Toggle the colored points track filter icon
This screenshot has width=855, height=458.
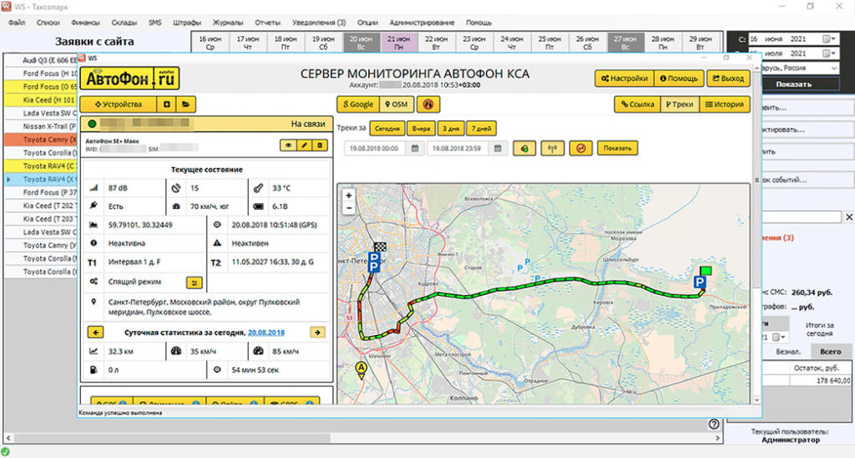click(x=524, y=148)
